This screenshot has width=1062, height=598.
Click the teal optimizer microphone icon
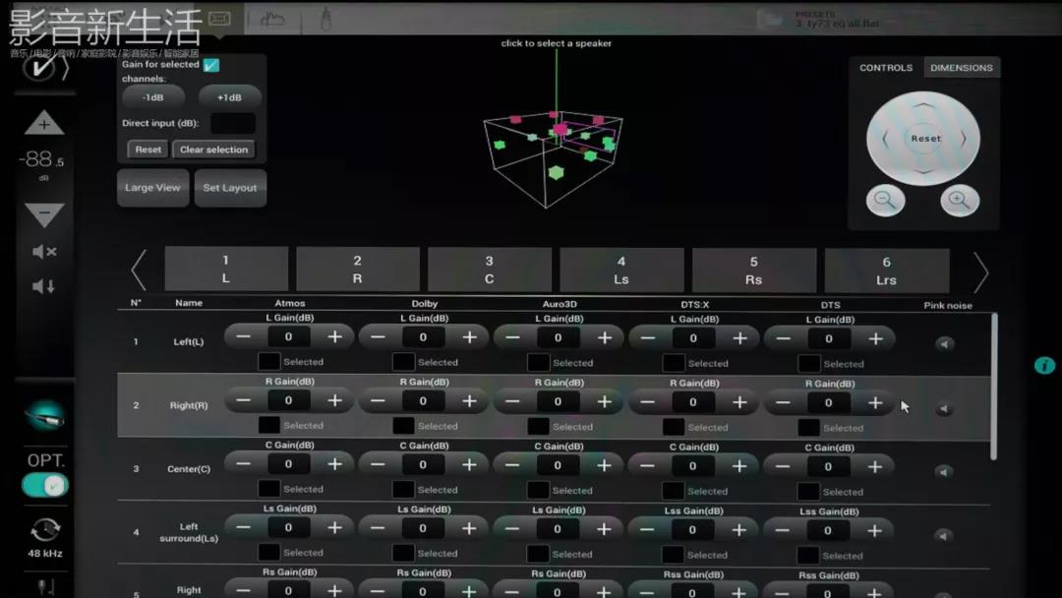coord(44,415)
